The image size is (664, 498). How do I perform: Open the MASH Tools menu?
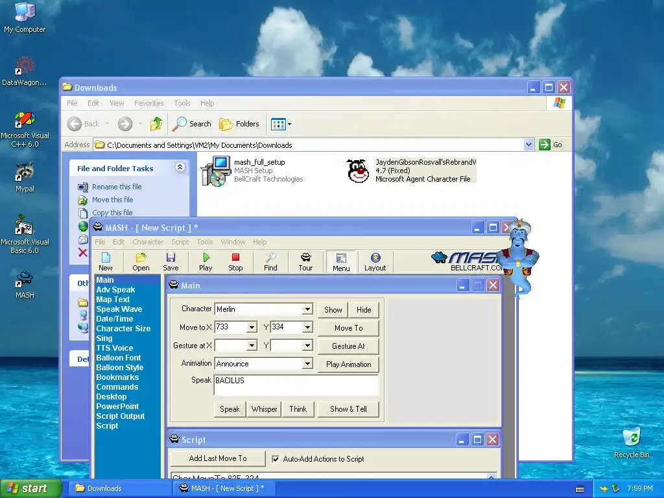coord(204,242)
